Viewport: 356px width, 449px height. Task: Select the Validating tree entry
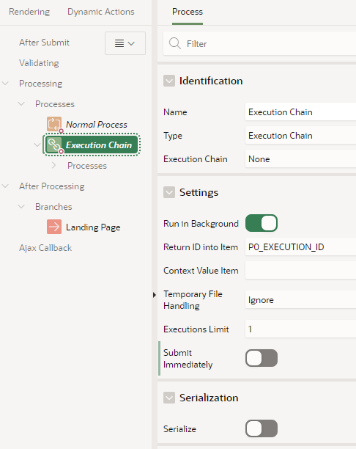pyautogui.click(x=39, y=62)
